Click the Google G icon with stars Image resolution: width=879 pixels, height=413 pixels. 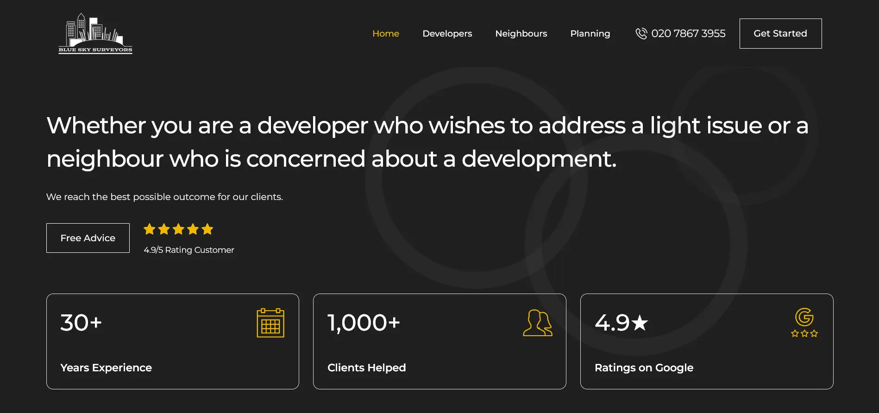804,323
